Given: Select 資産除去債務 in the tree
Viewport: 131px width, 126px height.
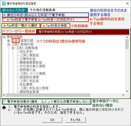Looking at the screenshot, I should tap(29, 77).
